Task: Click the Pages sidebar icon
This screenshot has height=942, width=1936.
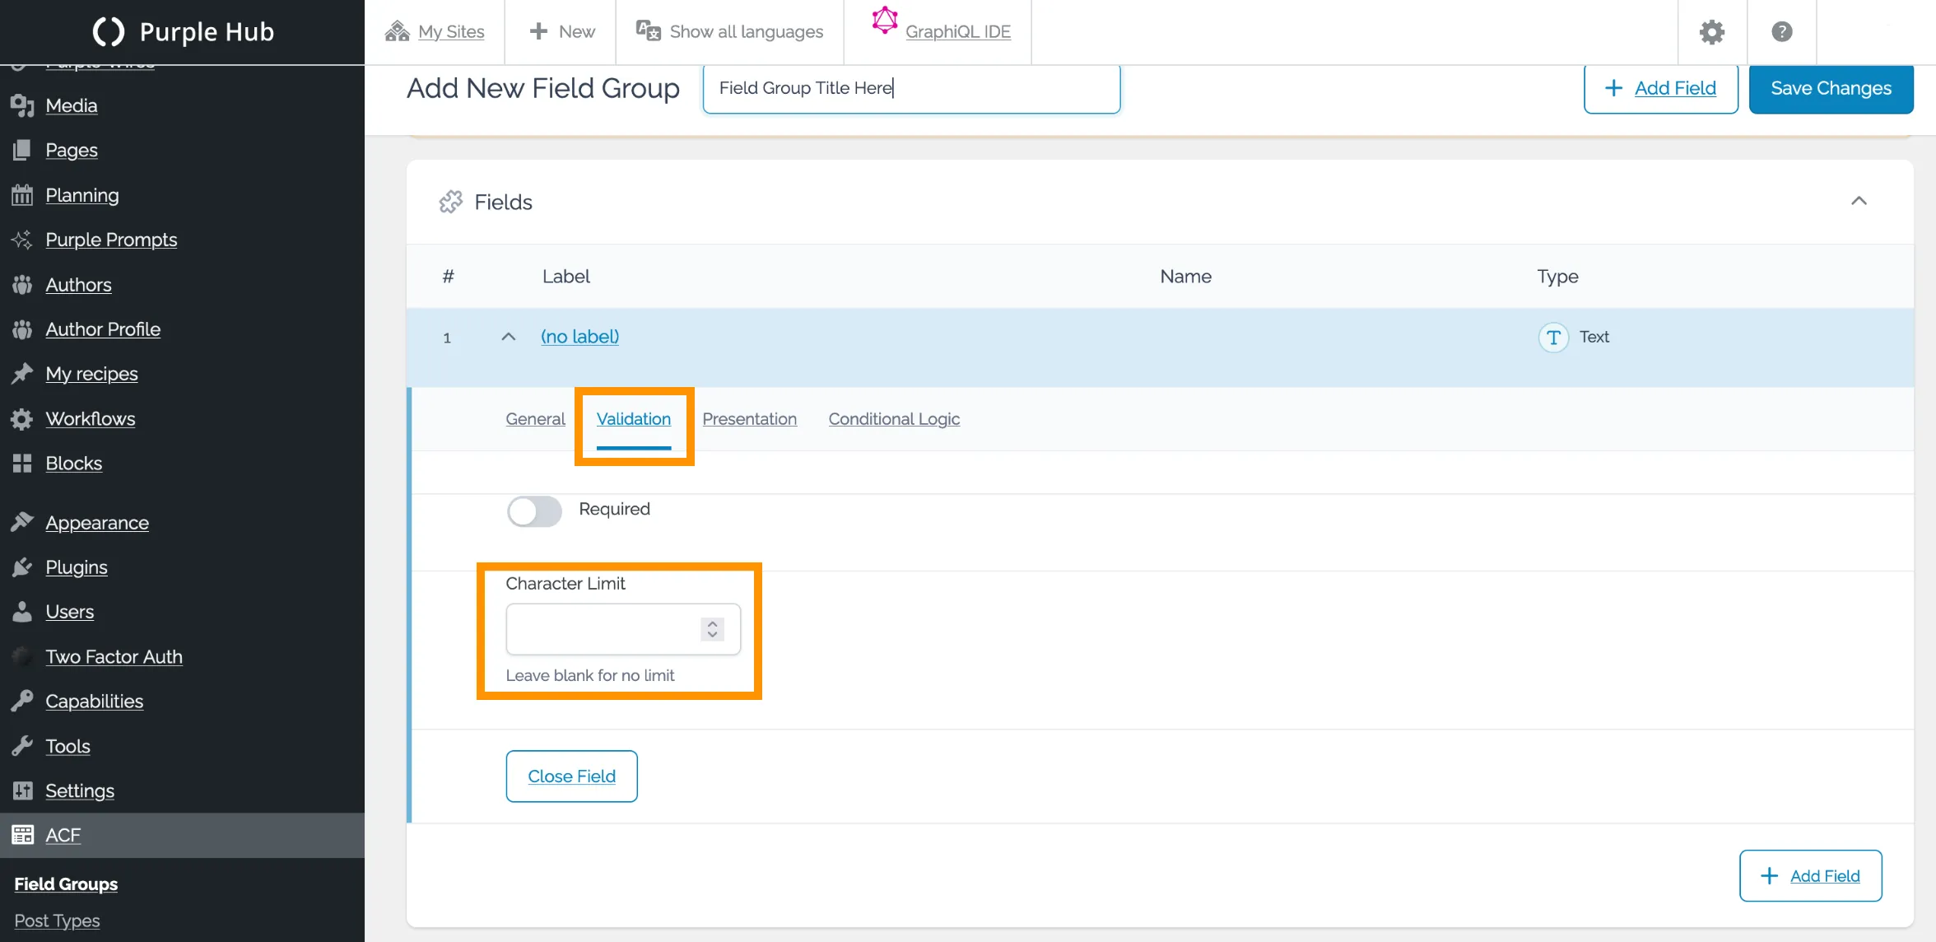Action: tap(22, 150)
